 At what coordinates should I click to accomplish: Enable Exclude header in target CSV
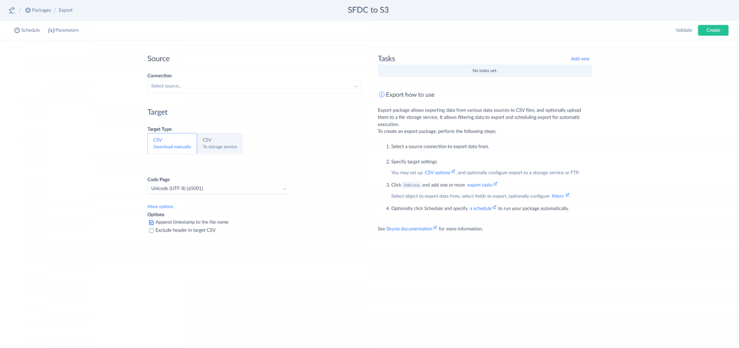pos(152,231)
